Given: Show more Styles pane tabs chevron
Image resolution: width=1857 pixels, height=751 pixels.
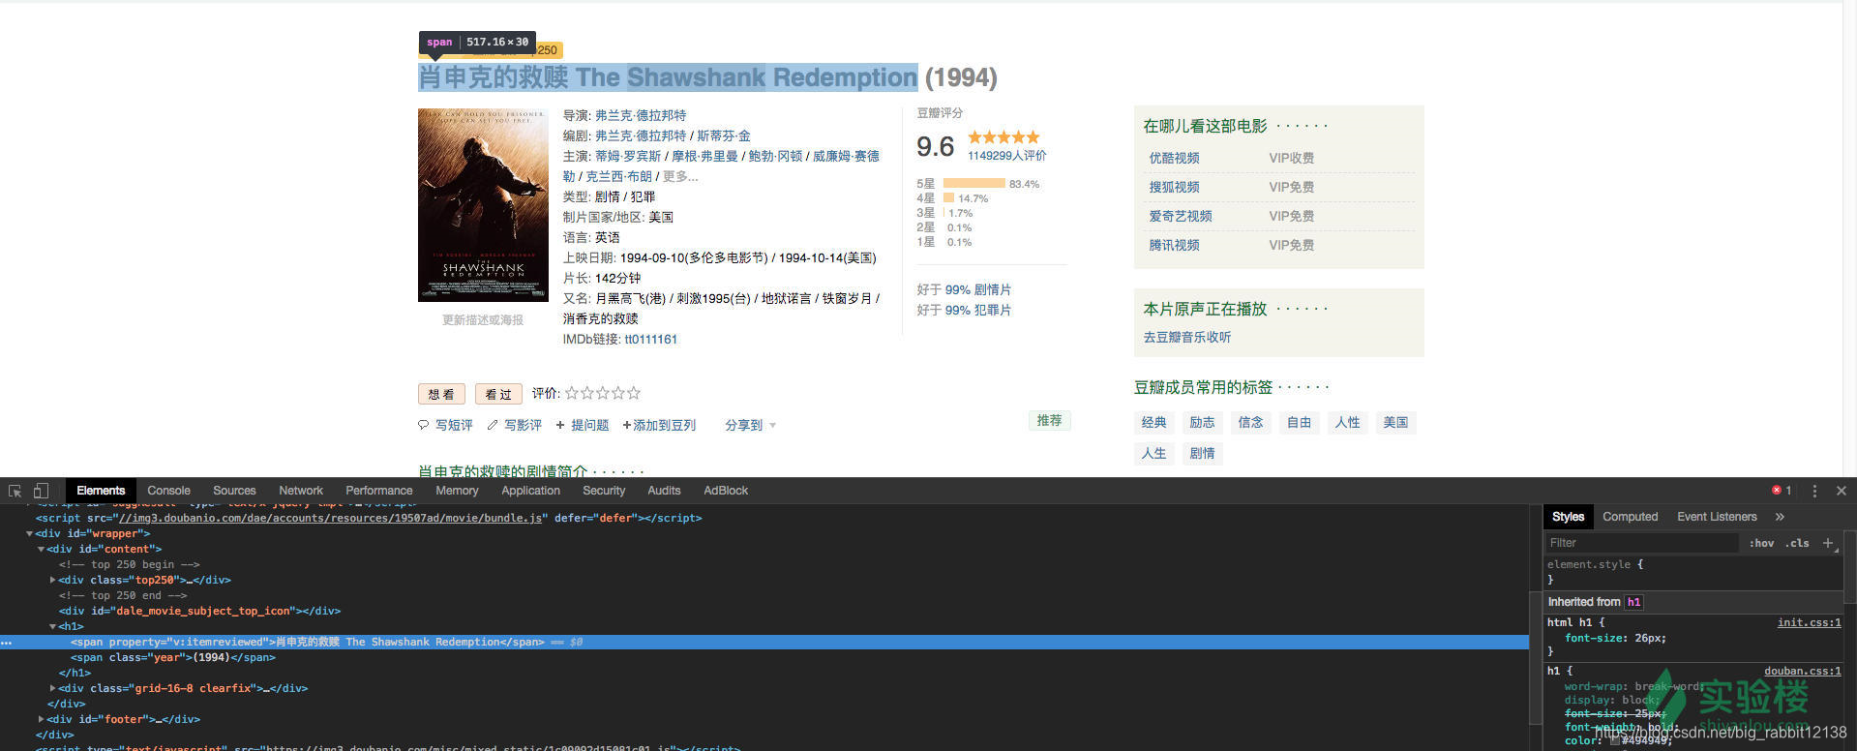Looking at the screenshot, I should coord(1780,517).
